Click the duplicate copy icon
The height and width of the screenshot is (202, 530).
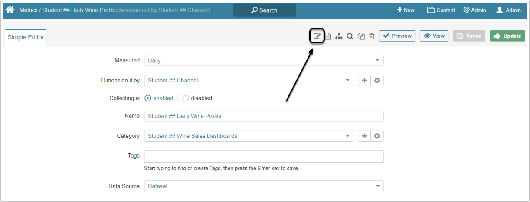[361, 36]
